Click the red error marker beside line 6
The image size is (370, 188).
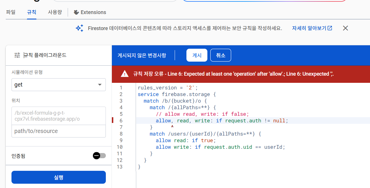(113, 121)
